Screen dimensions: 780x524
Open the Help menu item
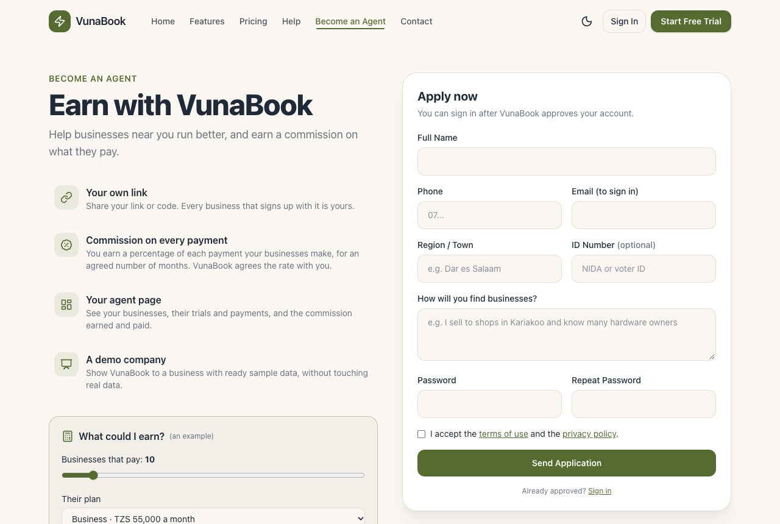point(291,21)
